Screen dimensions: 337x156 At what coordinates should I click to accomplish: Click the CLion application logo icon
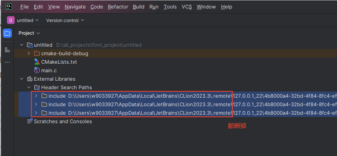pyautogui.click(x=9, y=7)
